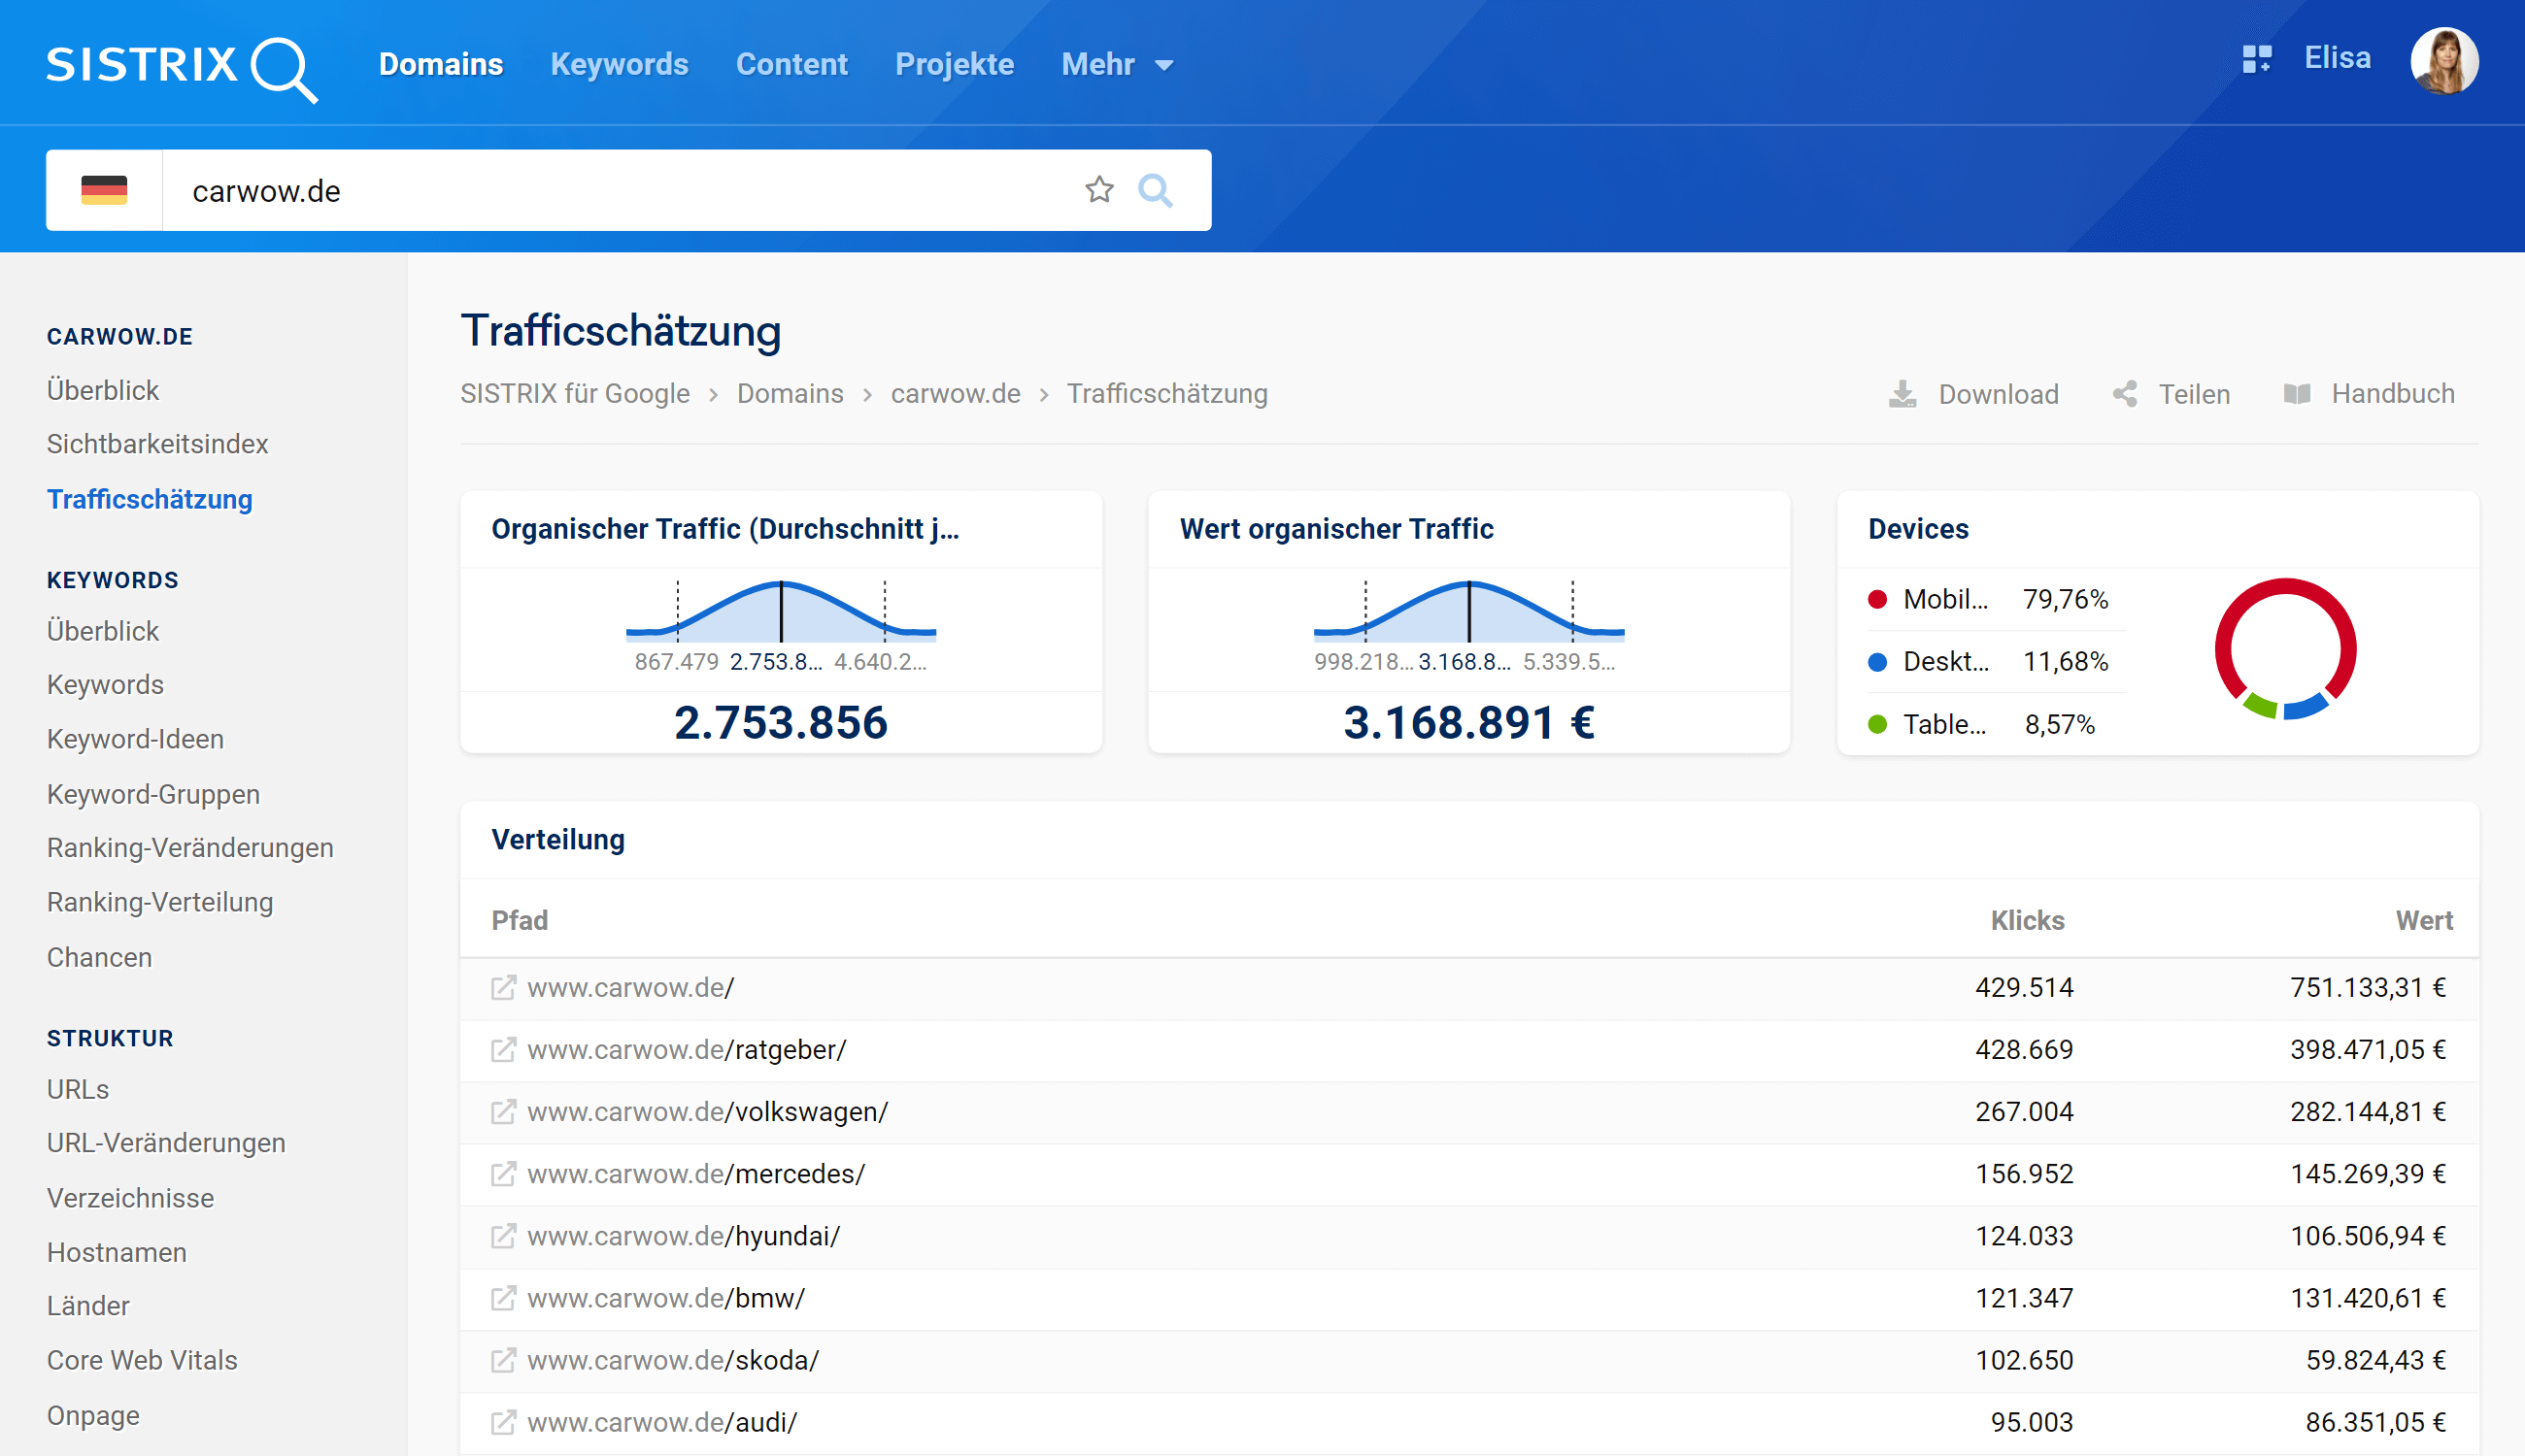Open the Handbuch book icon
The height and width of the screenshot is (1456, 2525).
click(x=2297, y=394)
